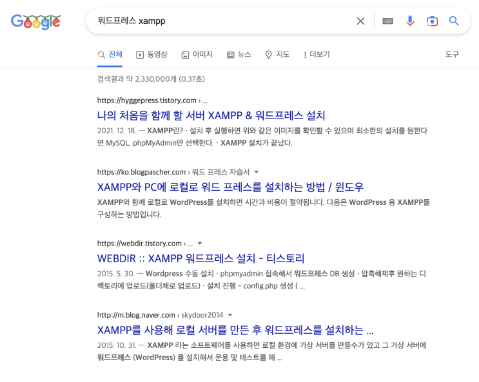Screen dimensions: 479x382
Task: Open the 지도 tab
Action: (x=277, y=55)
